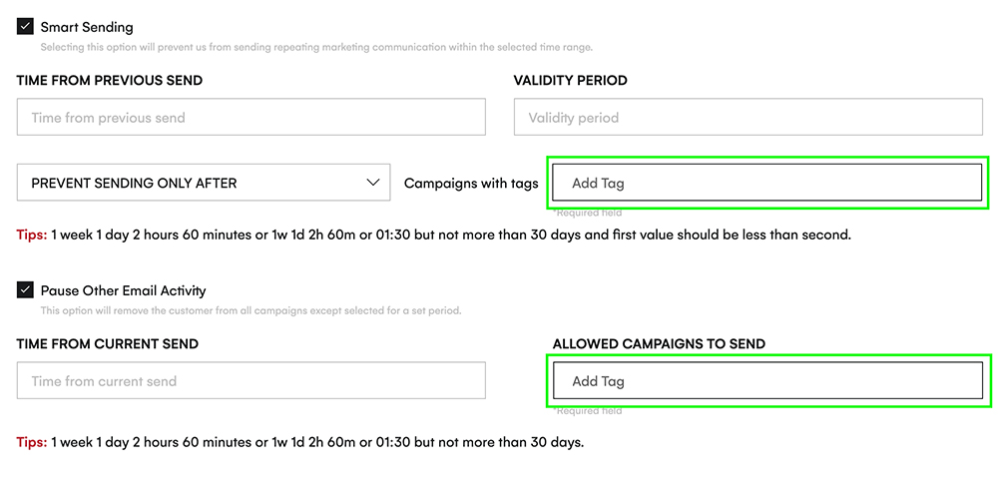The height and width of the screenshot is (486, 998).
Task: Click the ALLOWED CAMPAIGNS TO SEND heading
Action: (659, 344)
